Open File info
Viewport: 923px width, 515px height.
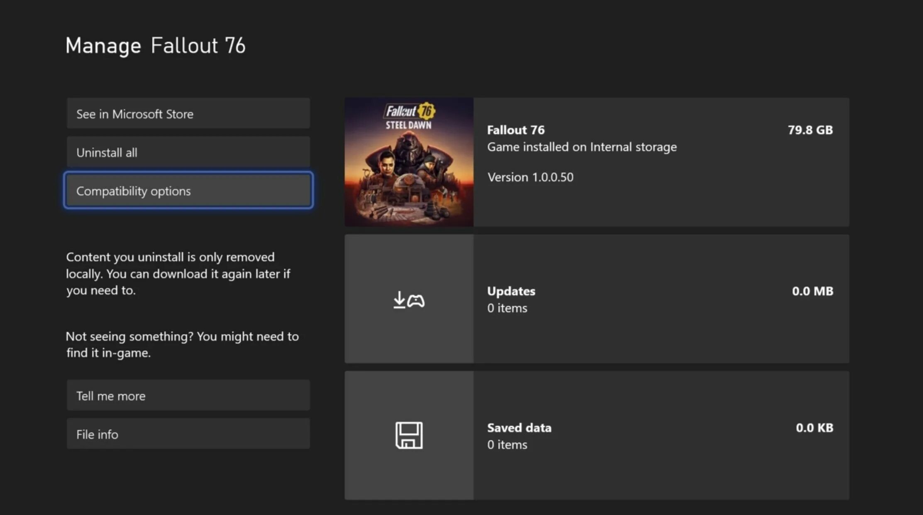[188, 434]
